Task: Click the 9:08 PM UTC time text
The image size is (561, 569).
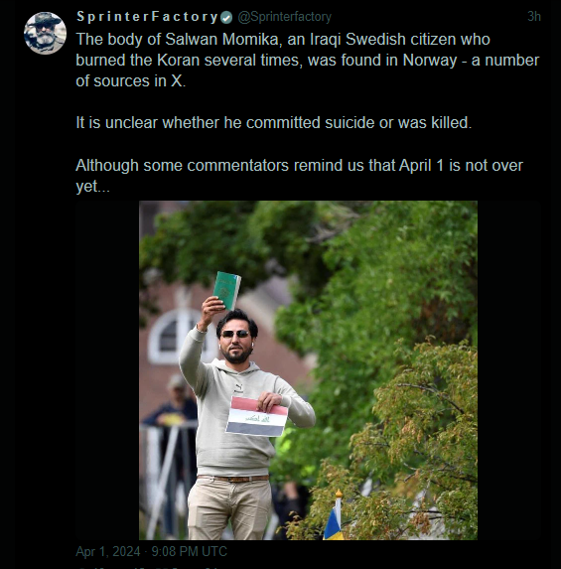Action: [x=189, y=551]
